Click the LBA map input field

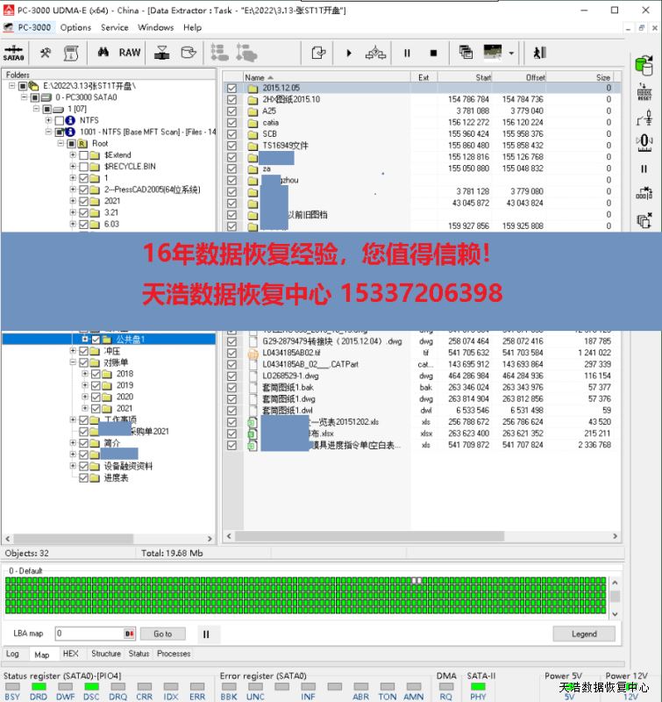[x=88, y=634]
